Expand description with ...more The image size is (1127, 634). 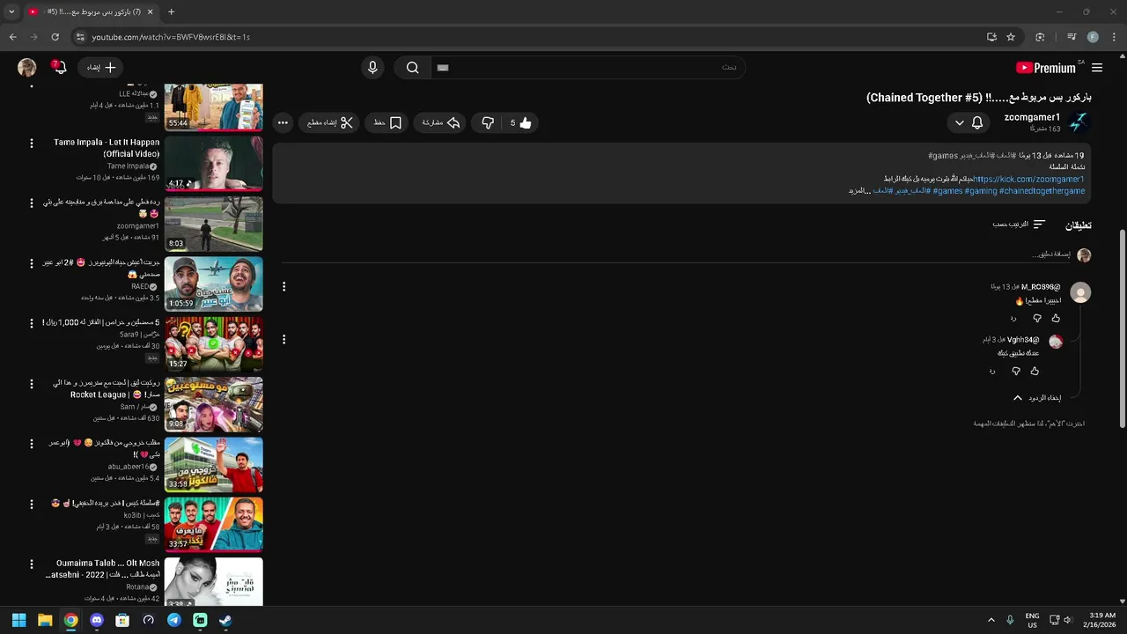[858, 191]
